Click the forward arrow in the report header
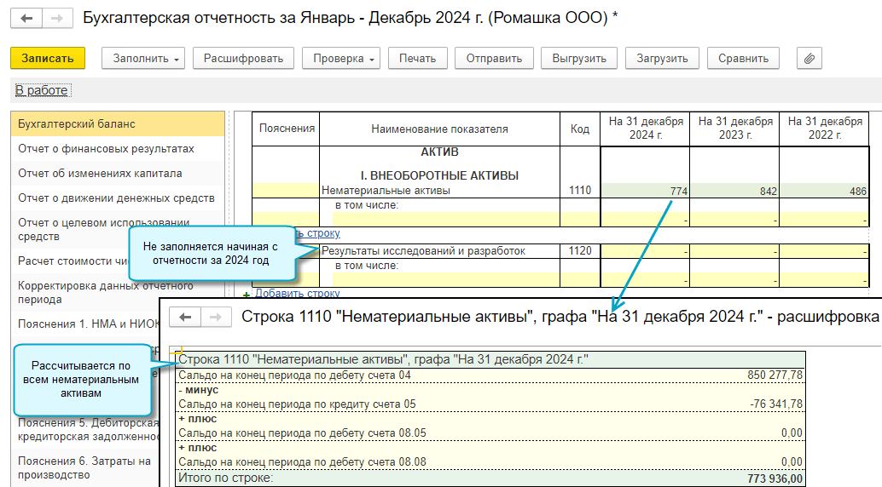 point(56,18)
